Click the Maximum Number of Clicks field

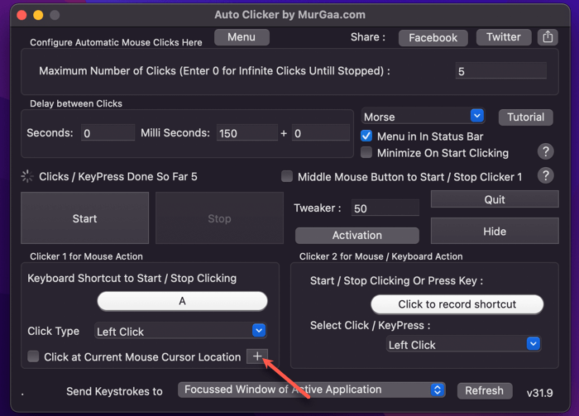[x=500, y=70]
